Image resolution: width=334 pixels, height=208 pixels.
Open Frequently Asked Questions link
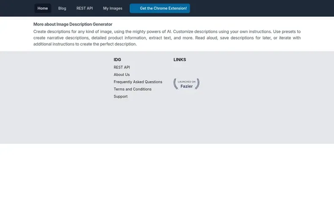(x=138, y=82)
